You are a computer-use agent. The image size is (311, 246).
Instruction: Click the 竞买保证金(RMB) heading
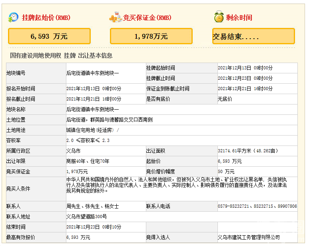click(x=147, y=18)
